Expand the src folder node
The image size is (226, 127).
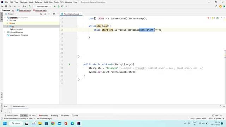click(8, 26)
